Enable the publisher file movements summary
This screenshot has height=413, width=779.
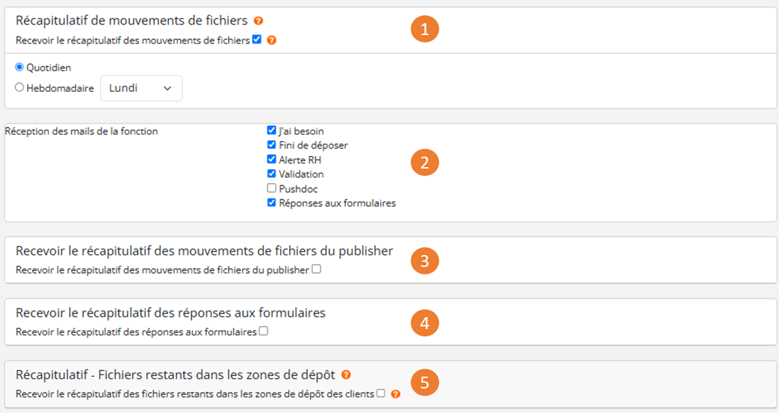(316, 268)
